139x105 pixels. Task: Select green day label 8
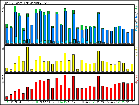37,102
